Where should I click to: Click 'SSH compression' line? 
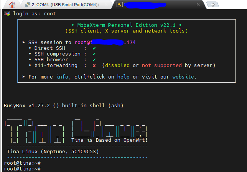coord(62,54)
